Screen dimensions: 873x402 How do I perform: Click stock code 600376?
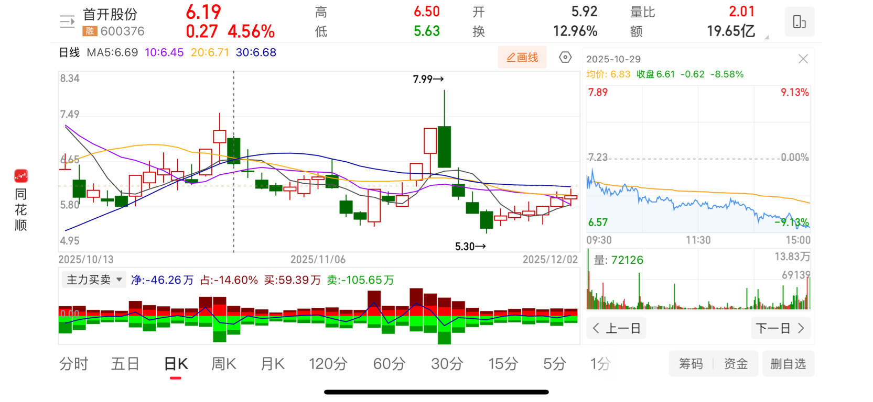[x=123, y=31]
